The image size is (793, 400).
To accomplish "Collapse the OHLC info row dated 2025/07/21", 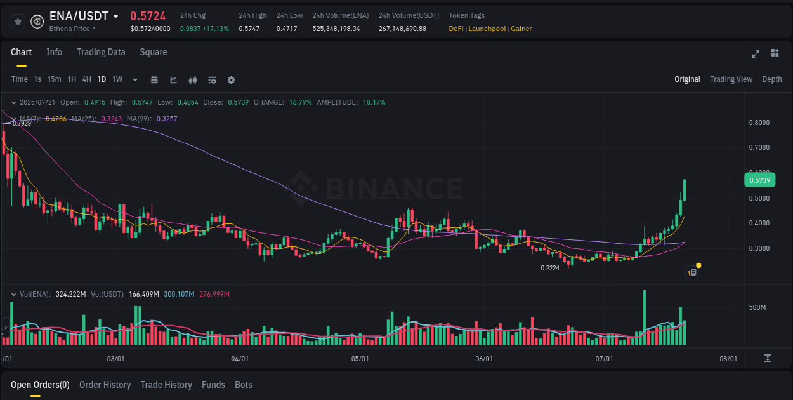I will (14, 102).
